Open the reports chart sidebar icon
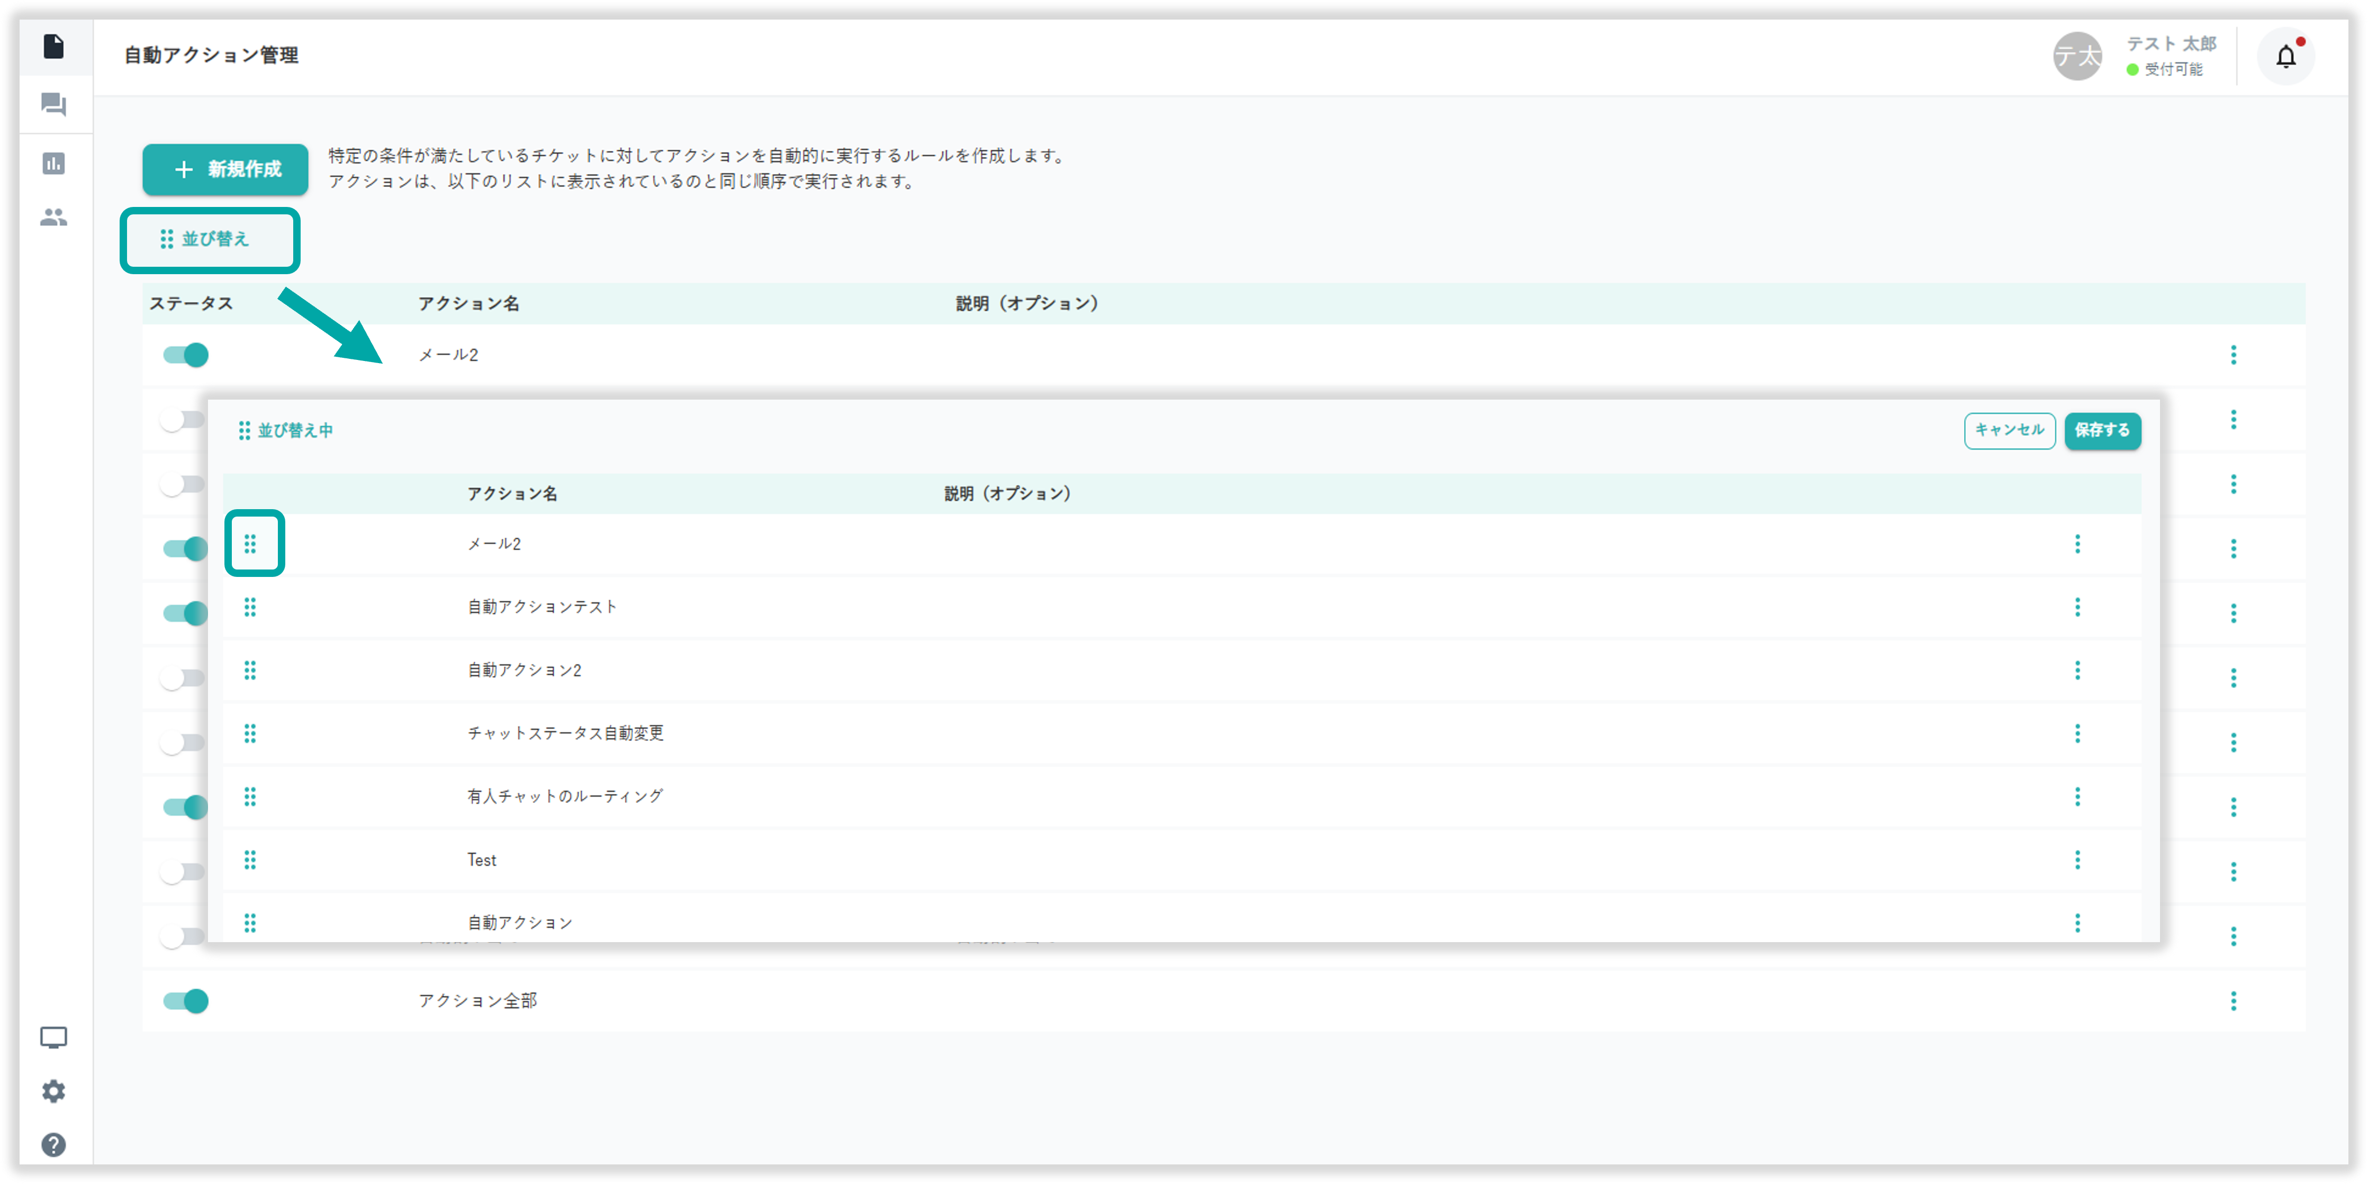 [x=53, y=164]
